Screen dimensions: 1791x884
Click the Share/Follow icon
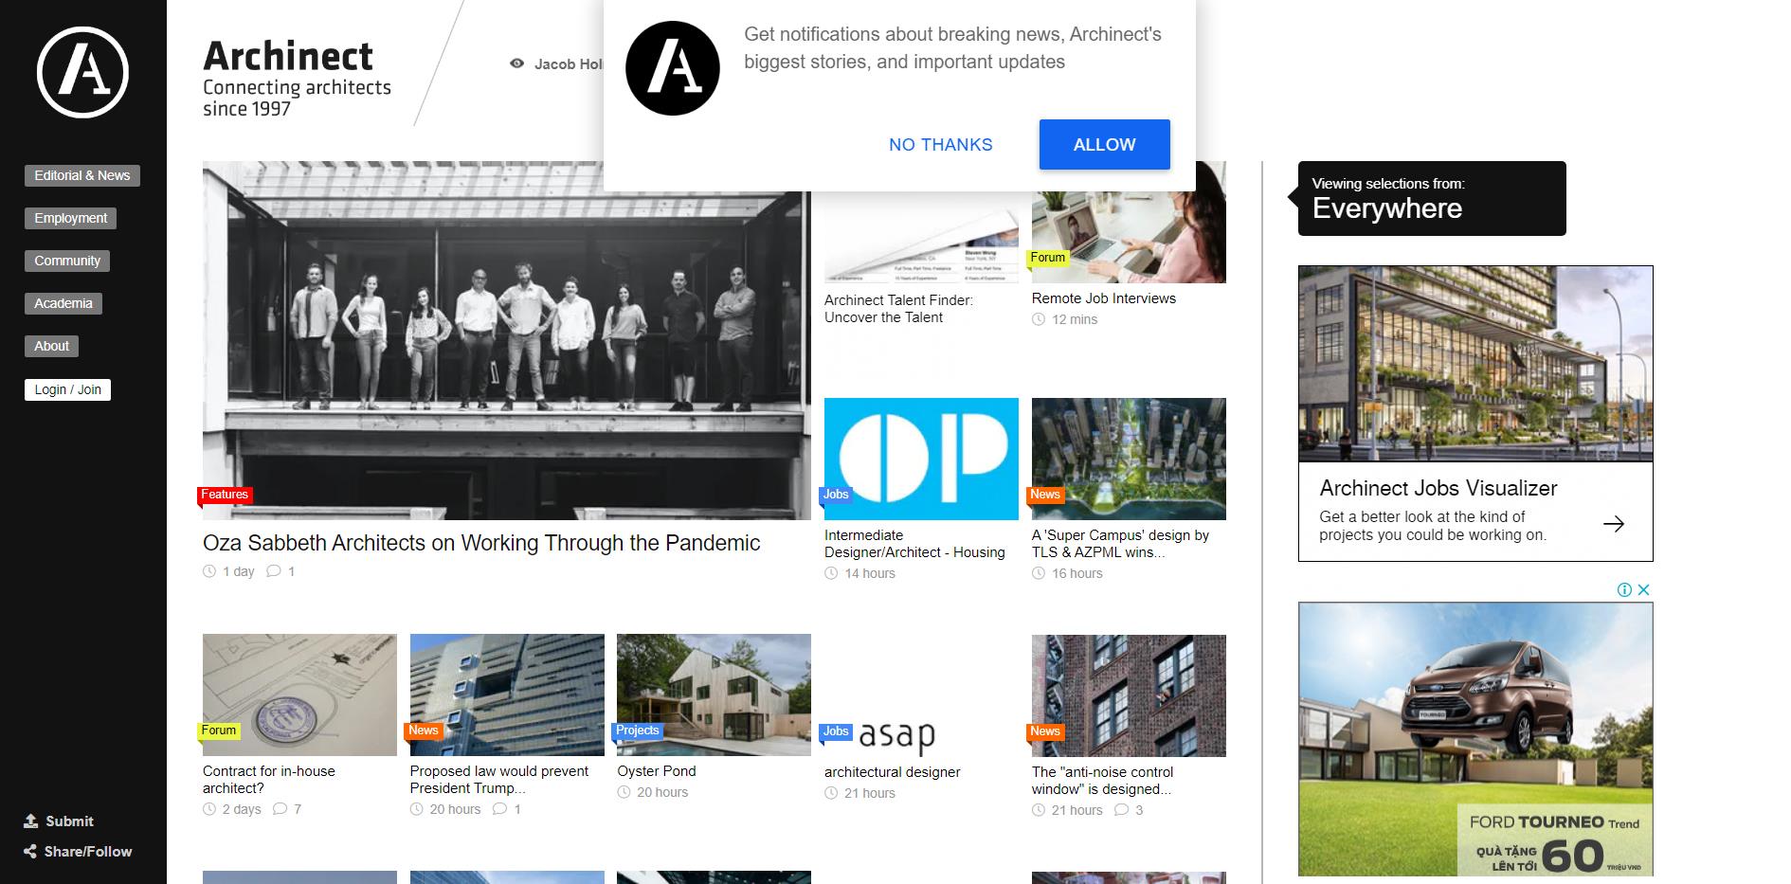coord(30,852)
